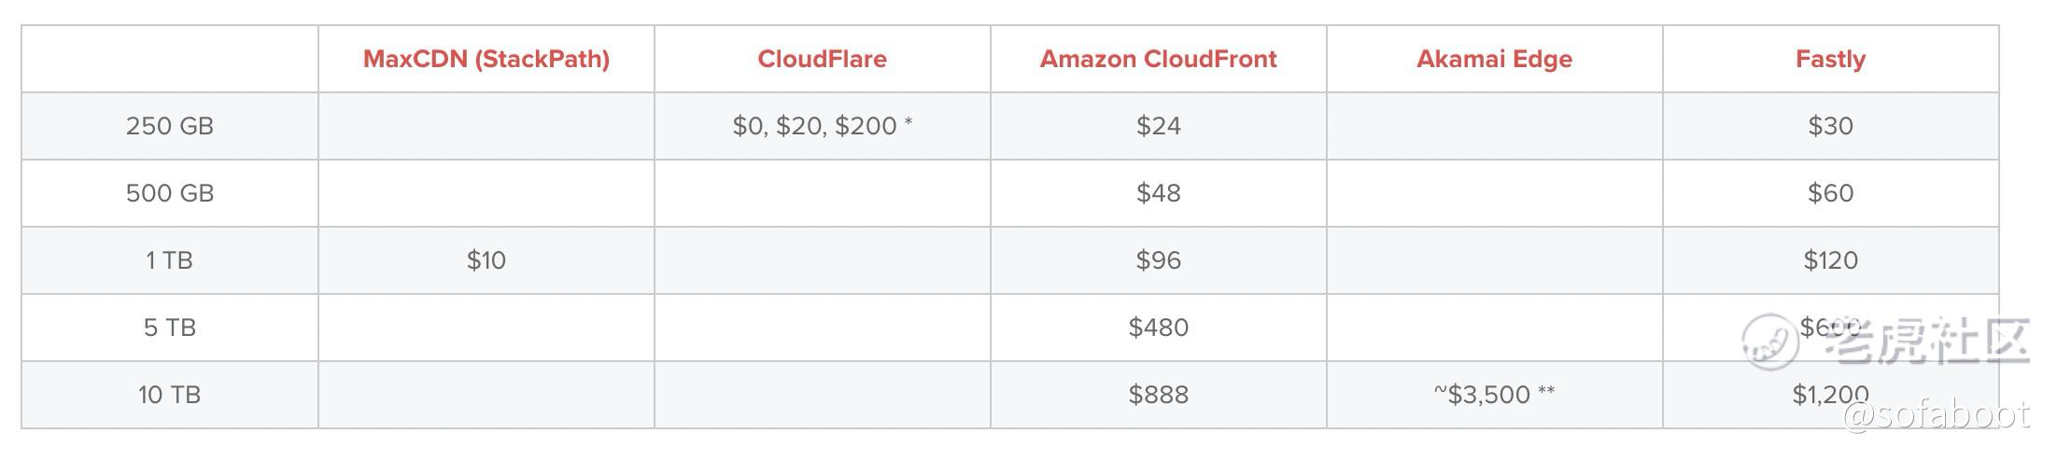This screenshot has height=461, width=2071.
Task: Click the 1 TB row label
Action: point(170,260)
